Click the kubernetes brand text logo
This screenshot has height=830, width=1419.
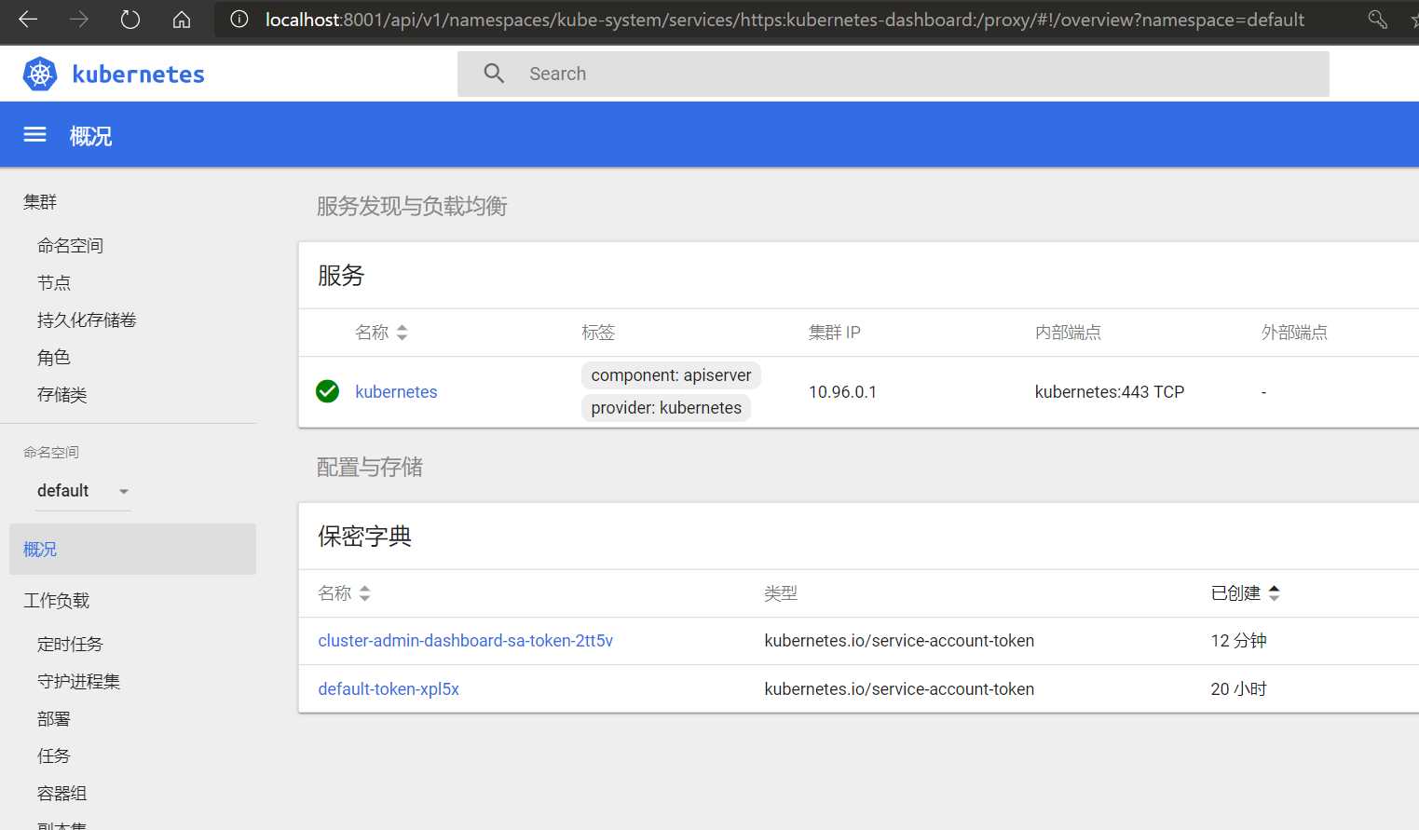point(138,75)
